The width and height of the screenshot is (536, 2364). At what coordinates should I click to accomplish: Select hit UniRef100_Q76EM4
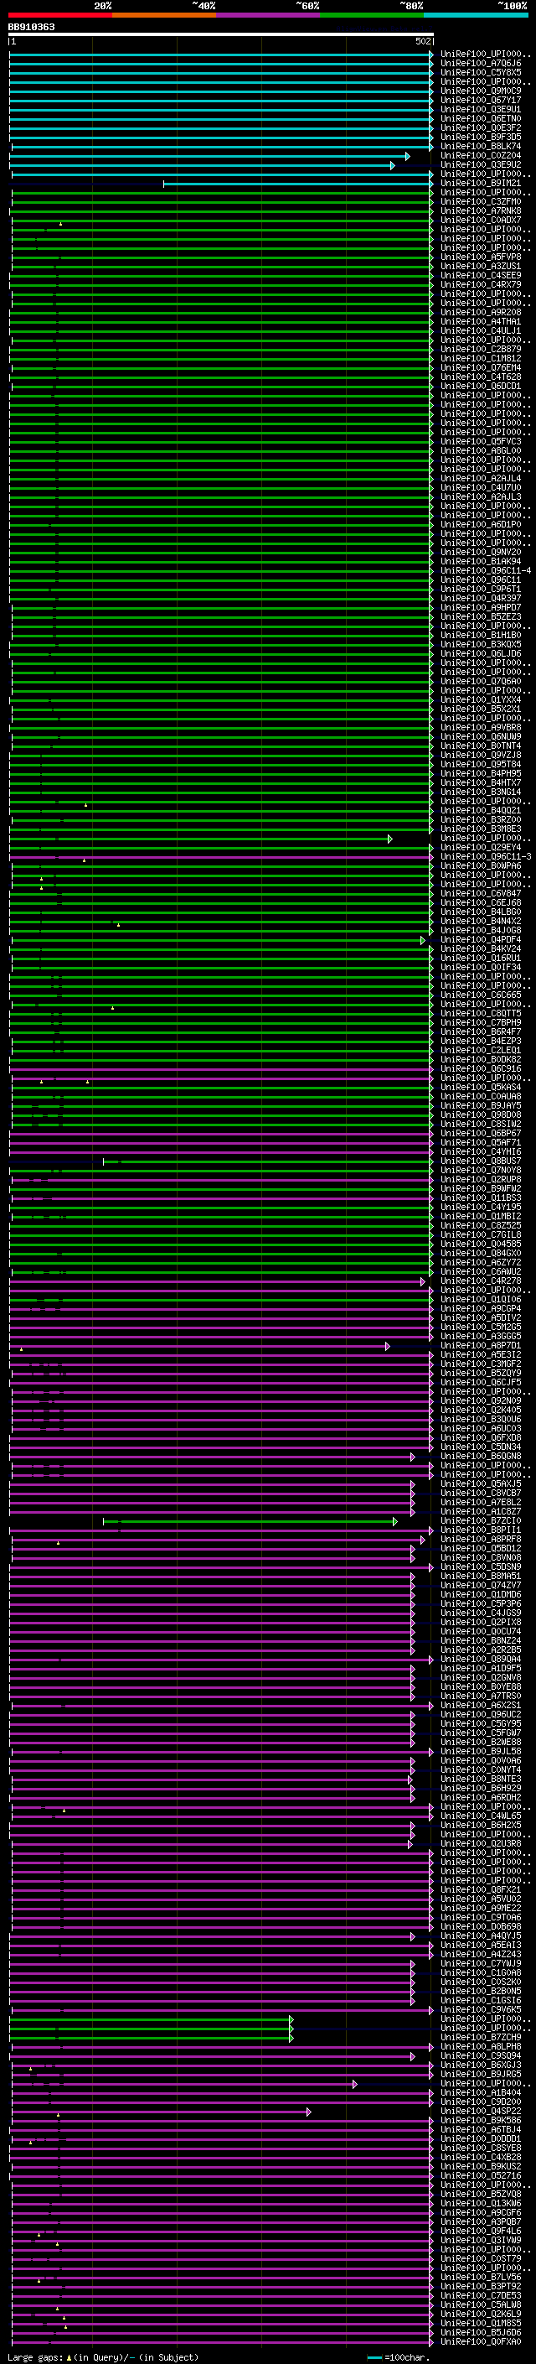481,368
